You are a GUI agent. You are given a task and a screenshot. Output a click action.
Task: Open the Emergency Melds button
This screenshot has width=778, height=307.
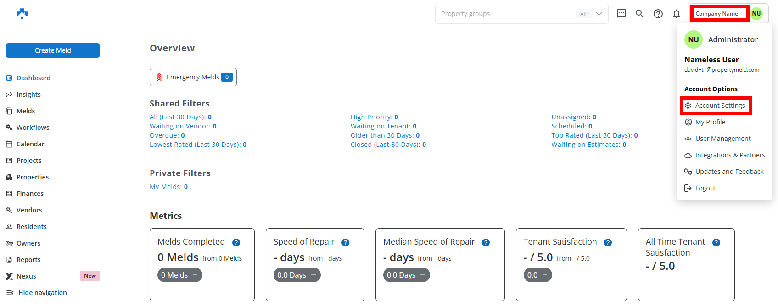click(x=193, y=77)
